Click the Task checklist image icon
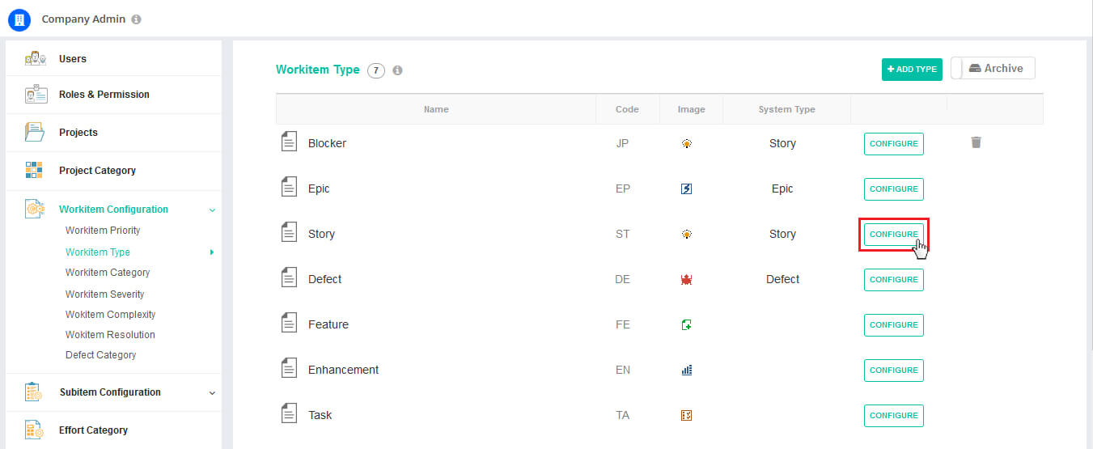Screen dimensions: 1093x449 point(686,416)
